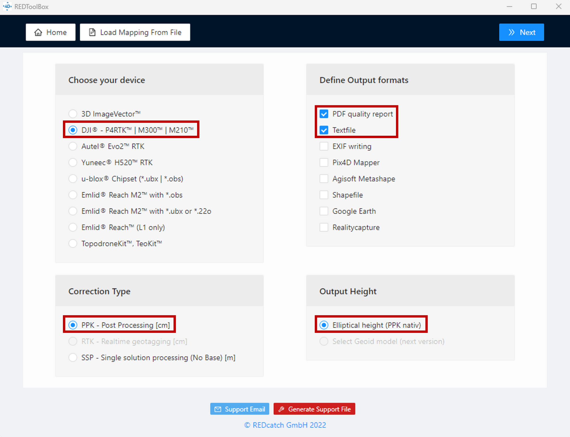Click the house icon on the Home button

pyautogui.click(x=38, y=32)
